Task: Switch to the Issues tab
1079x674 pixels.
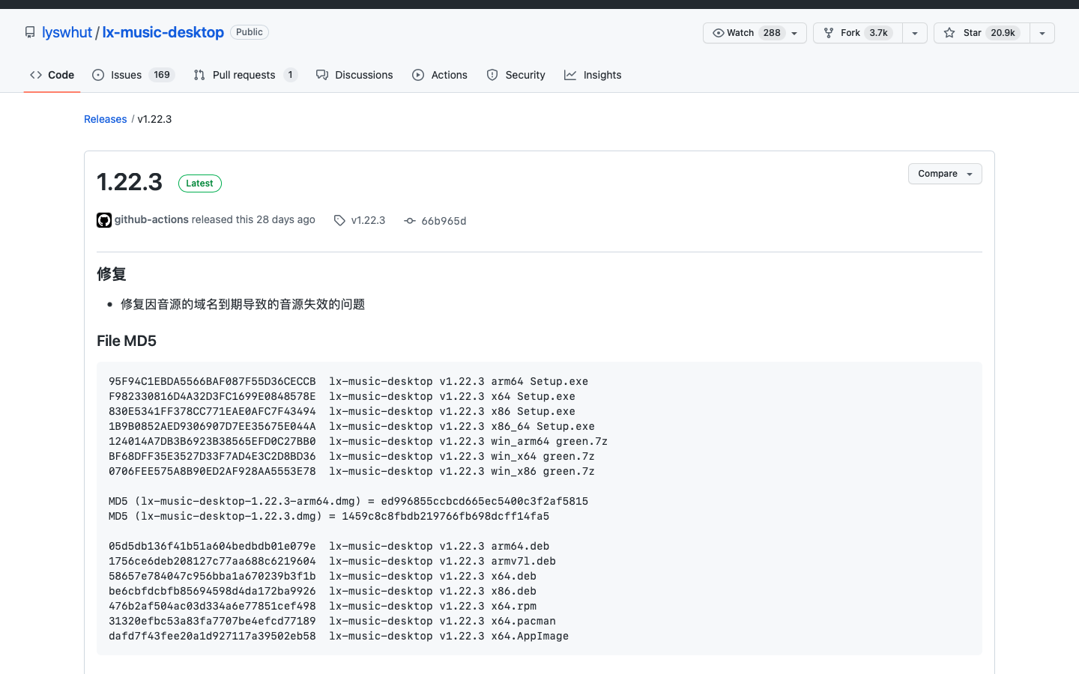Action: pyautogui.click(x=133, y=75)
